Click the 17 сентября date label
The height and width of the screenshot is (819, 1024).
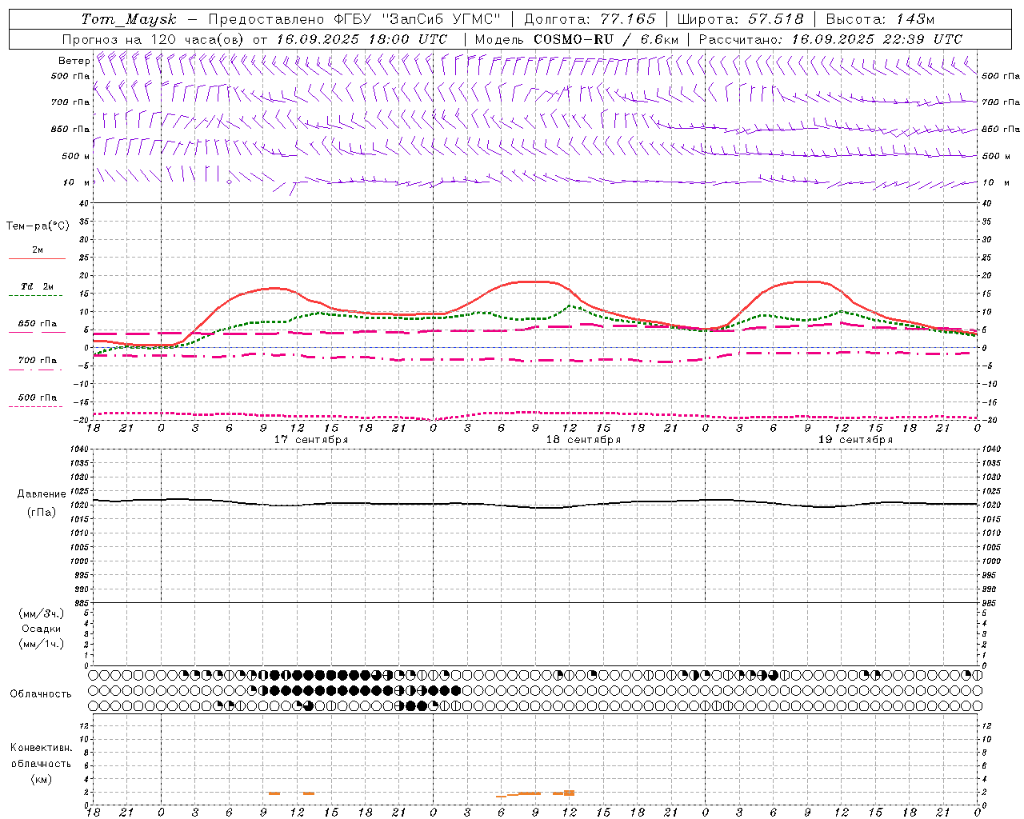tap(311, 440)
